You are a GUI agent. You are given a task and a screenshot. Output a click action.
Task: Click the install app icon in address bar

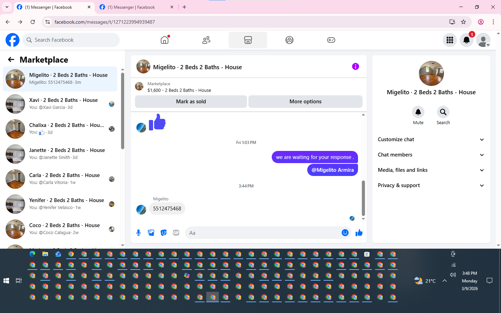[x=452, y=22]
